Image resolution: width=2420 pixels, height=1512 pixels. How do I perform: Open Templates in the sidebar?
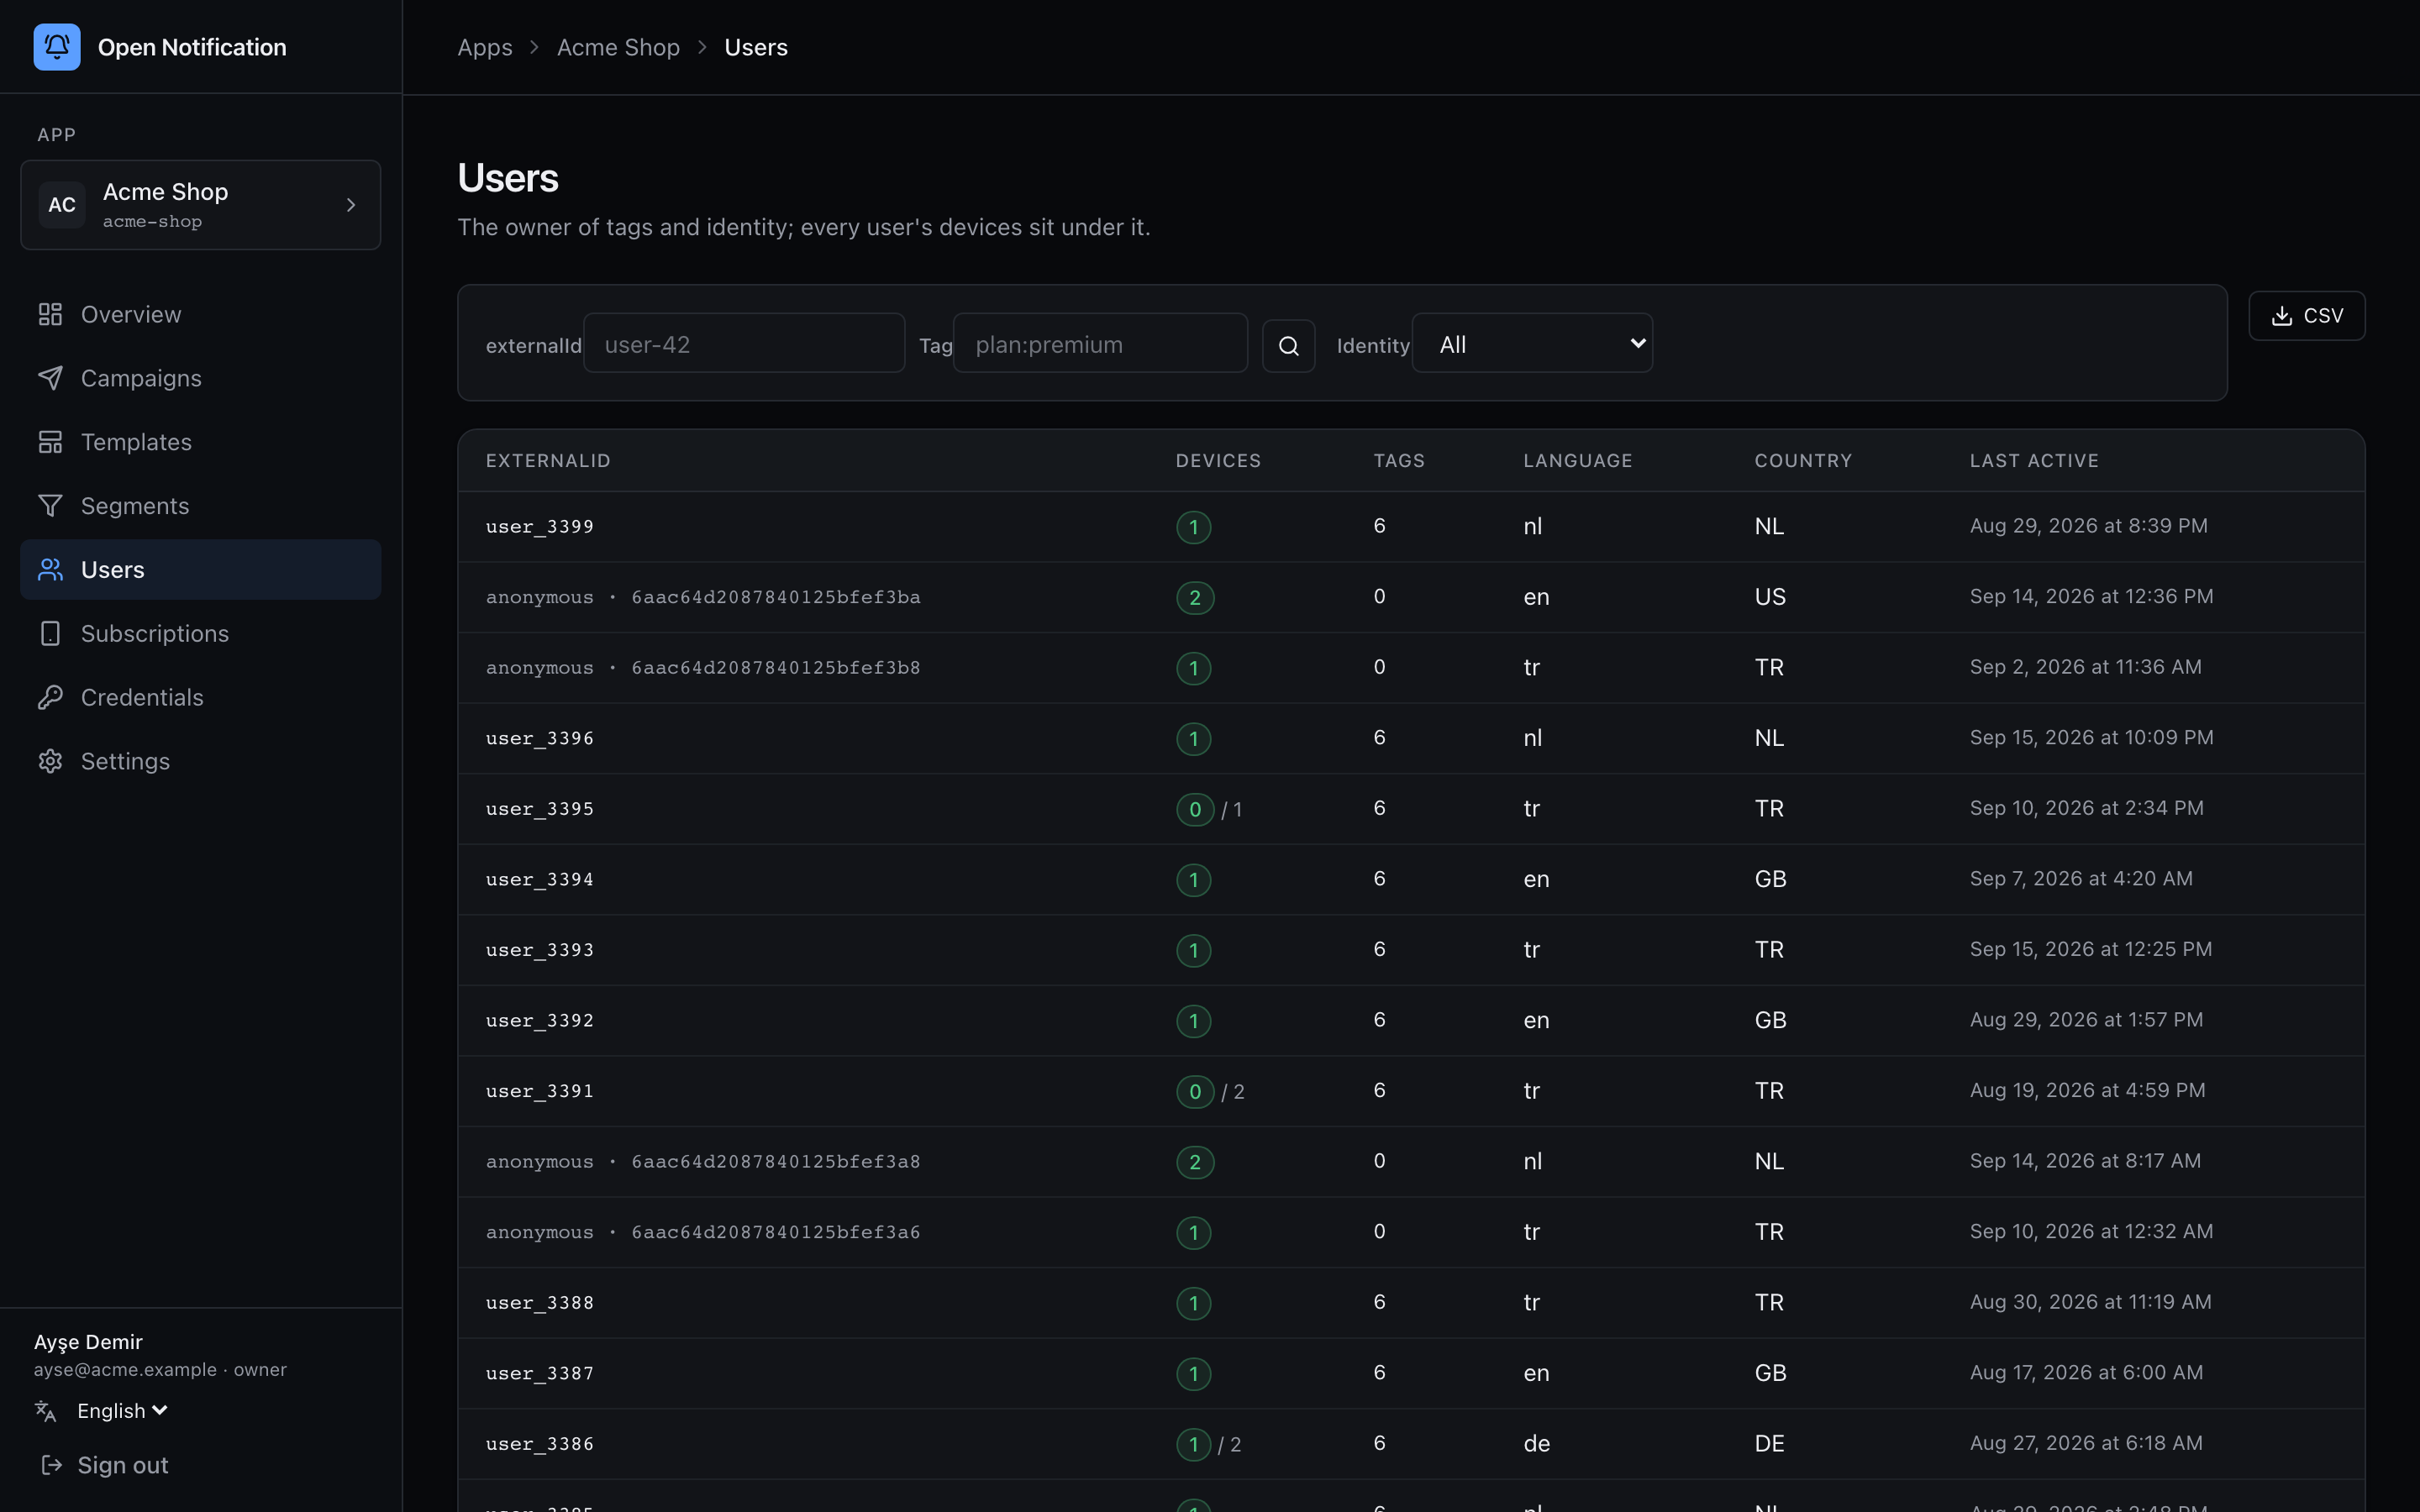click(x=200, y=442)
